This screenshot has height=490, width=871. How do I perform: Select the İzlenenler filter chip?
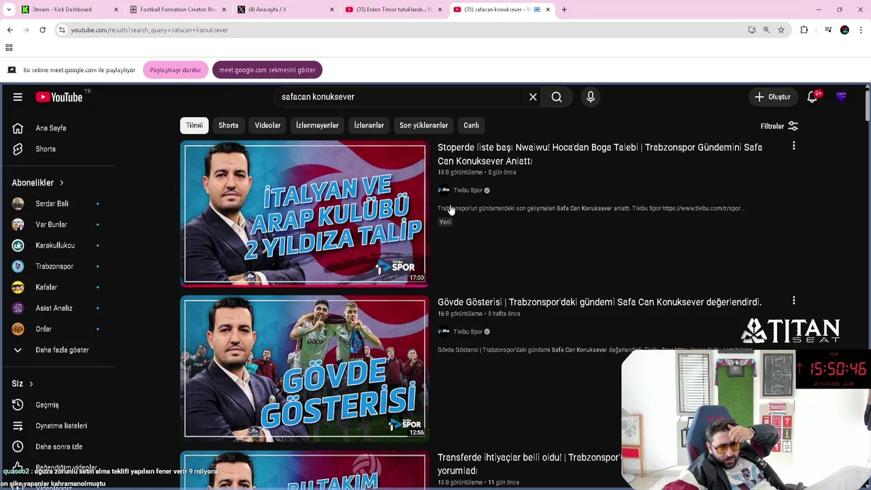coord(369,125)
